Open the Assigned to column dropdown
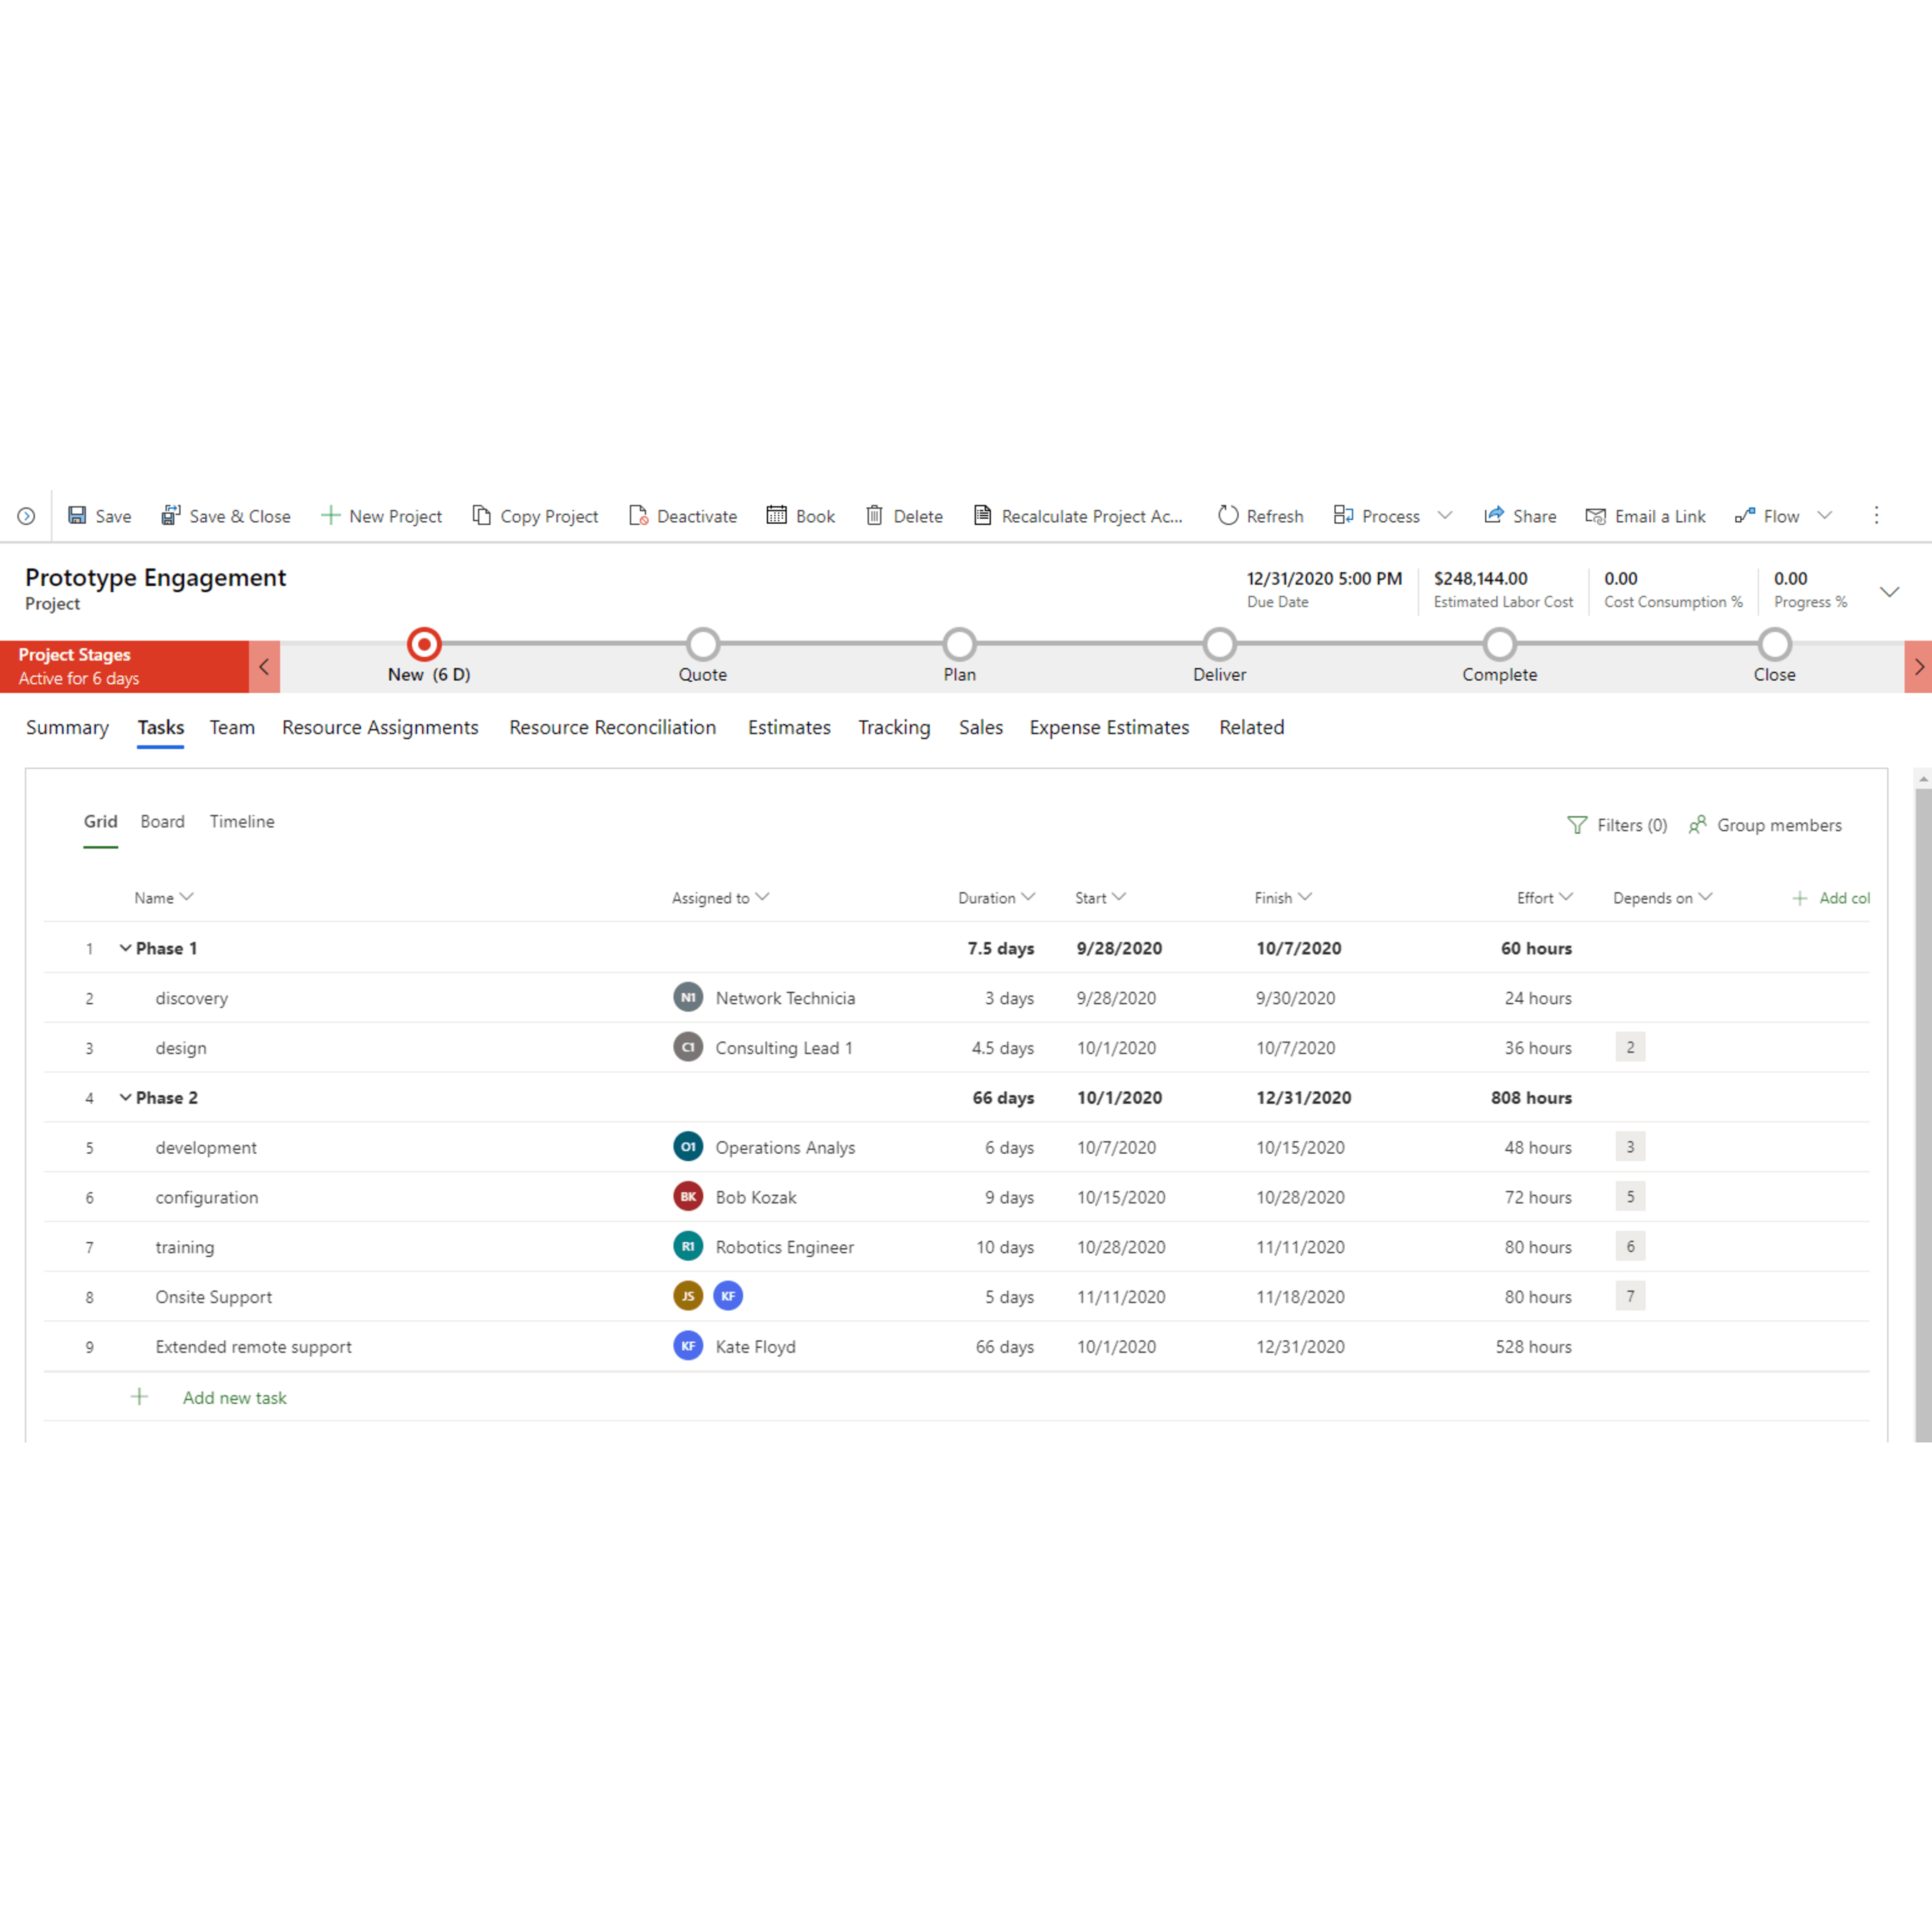The width and height of the screenshot is (1932, 1932). click(762, 897)
